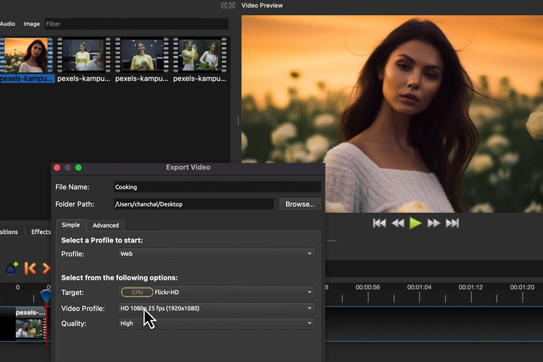Select the fourth clip with two women
This screenshot has width=543, height=362.
200,55
